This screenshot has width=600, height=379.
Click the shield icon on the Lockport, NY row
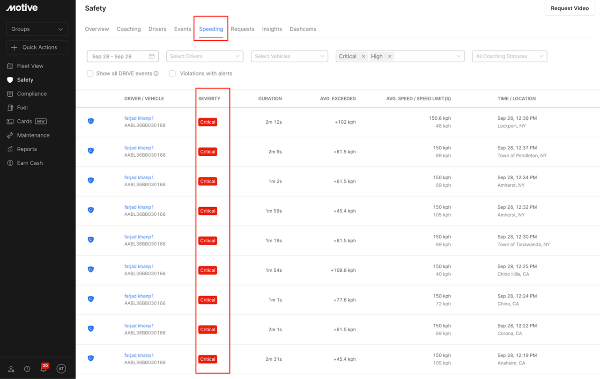[x=91, y=121]
